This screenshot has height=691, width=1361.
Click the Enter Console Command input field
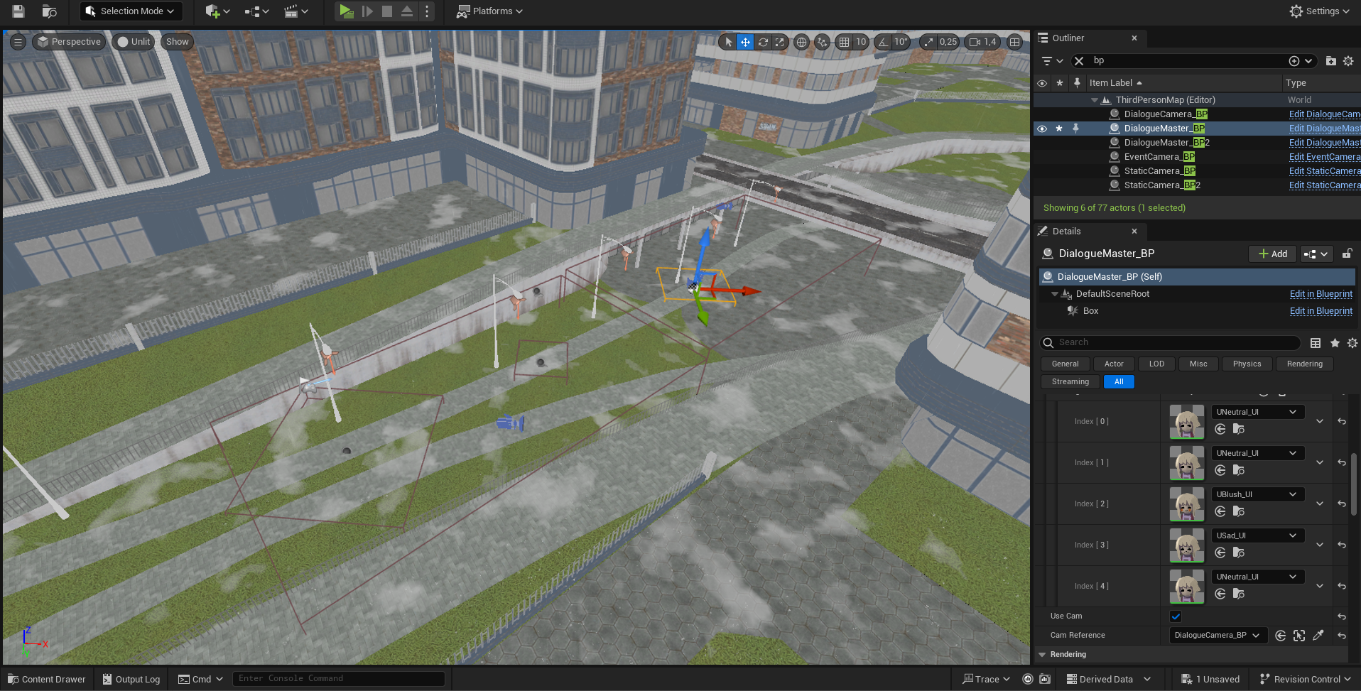pos(338,679)
